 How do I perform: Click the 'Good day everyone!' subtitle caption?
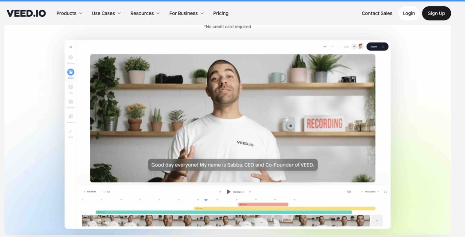pyautogui.click(x=232, y=165)
